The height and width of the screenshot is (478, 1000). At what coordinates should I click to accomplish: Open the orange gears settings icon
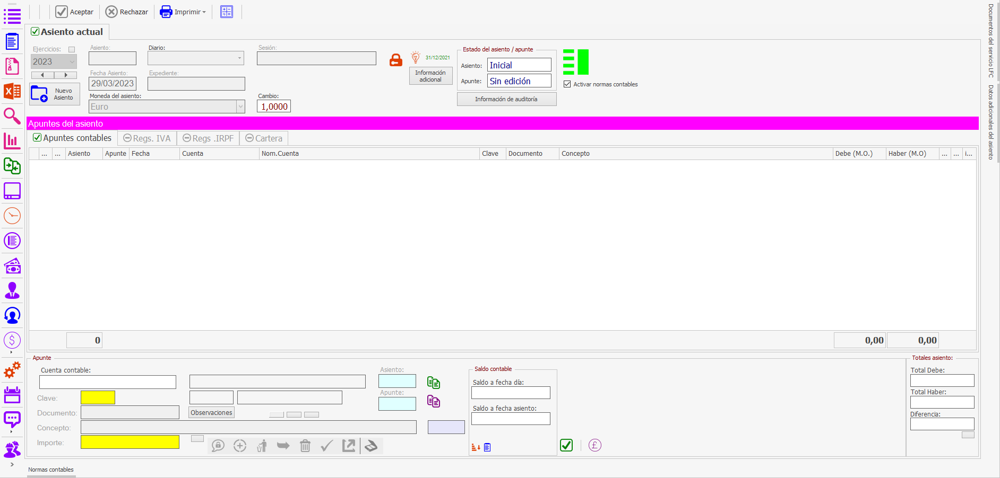click(12, 370)
